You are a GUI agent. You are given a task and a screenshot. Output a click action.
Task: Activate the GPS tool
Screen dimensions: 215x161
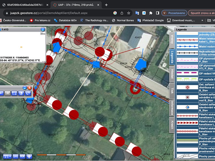pyautogui.click(x=16, y=156)
